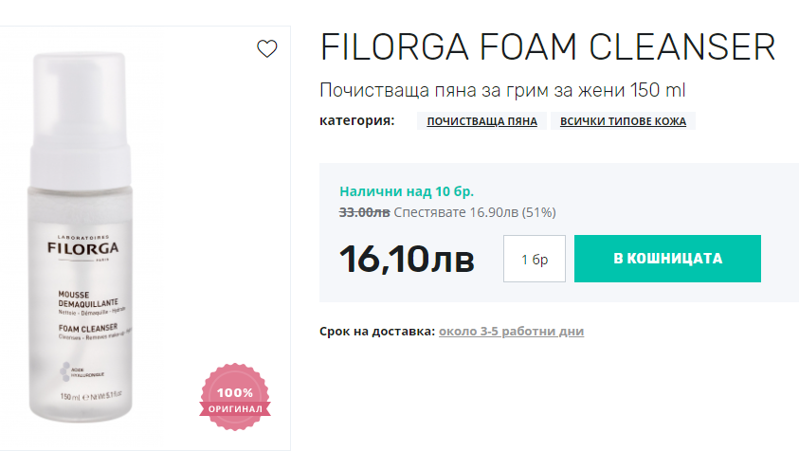Click the Почистваща пяна за грим description
This screenshot has height=451, width=799.
[x=502, y=91]
